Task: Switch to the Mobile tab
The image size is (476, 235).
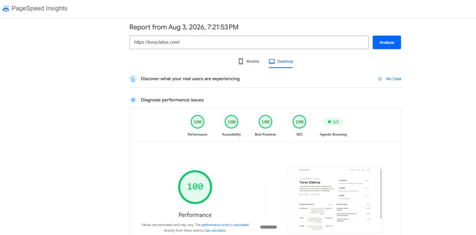Action: point(249,61)
